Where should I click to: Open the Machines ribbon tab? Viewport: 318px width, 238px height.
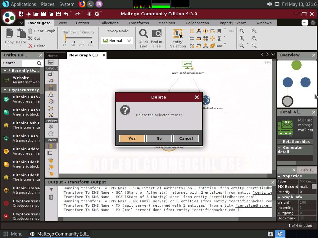pos(167,23)
